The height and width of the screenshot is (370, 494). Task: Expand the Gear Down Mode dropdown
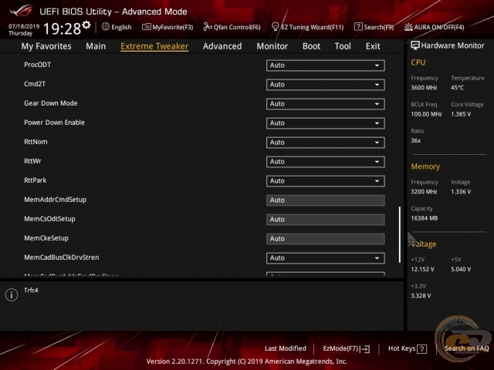tap(326, 104)
